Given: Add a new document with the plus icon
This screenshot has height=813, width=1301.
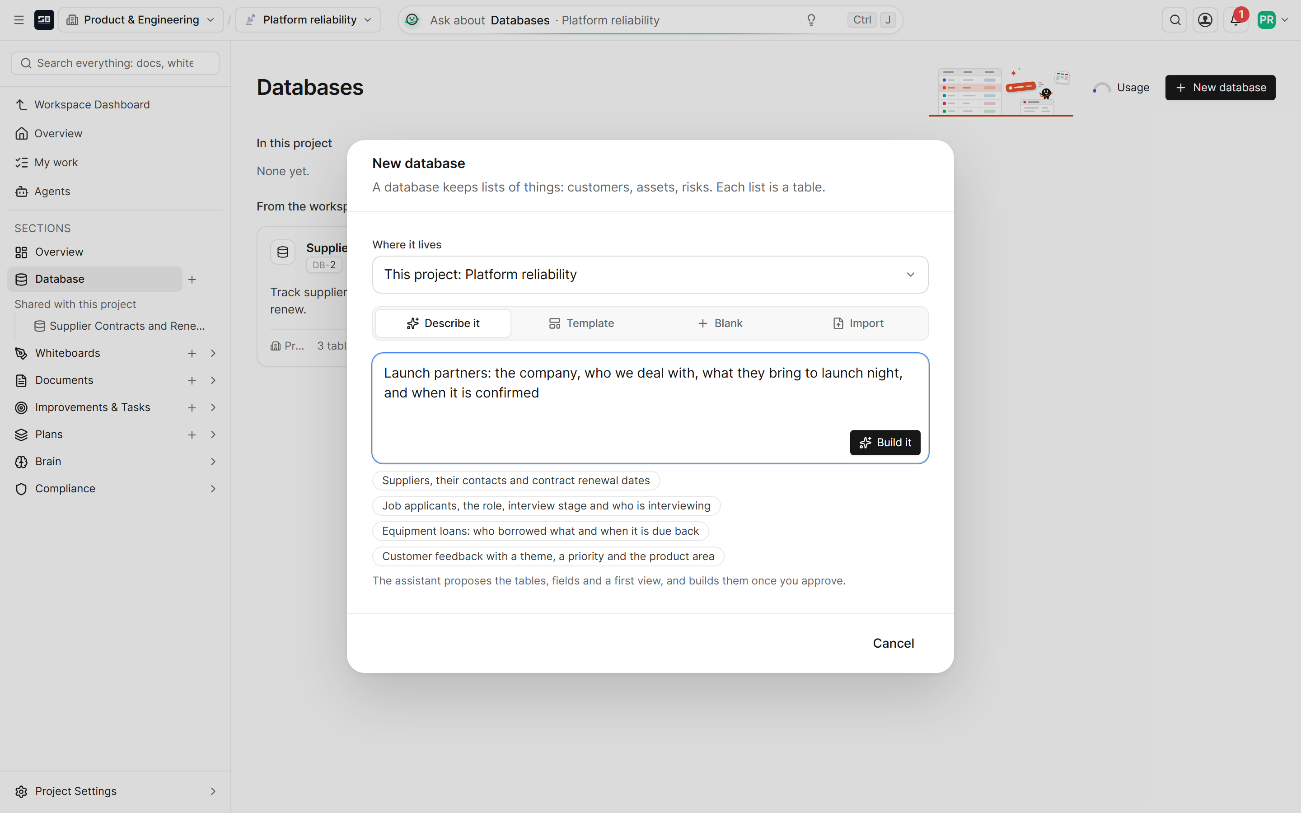Looking at the screenshot, I should (x=192, y=380).
